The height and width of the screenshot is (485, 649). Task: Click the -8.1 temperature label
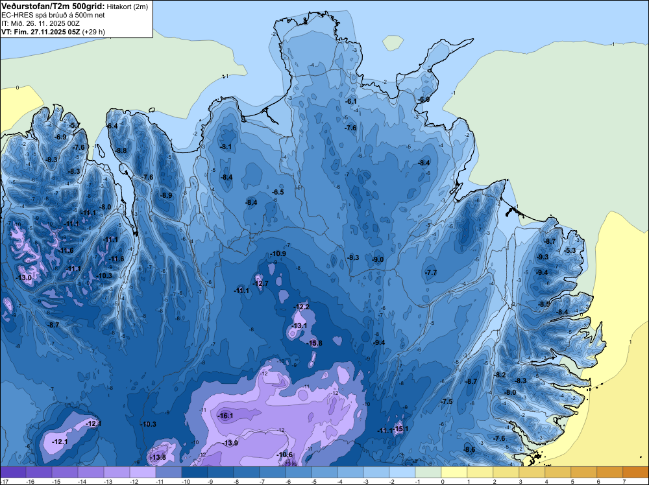[x=226, y=147]
